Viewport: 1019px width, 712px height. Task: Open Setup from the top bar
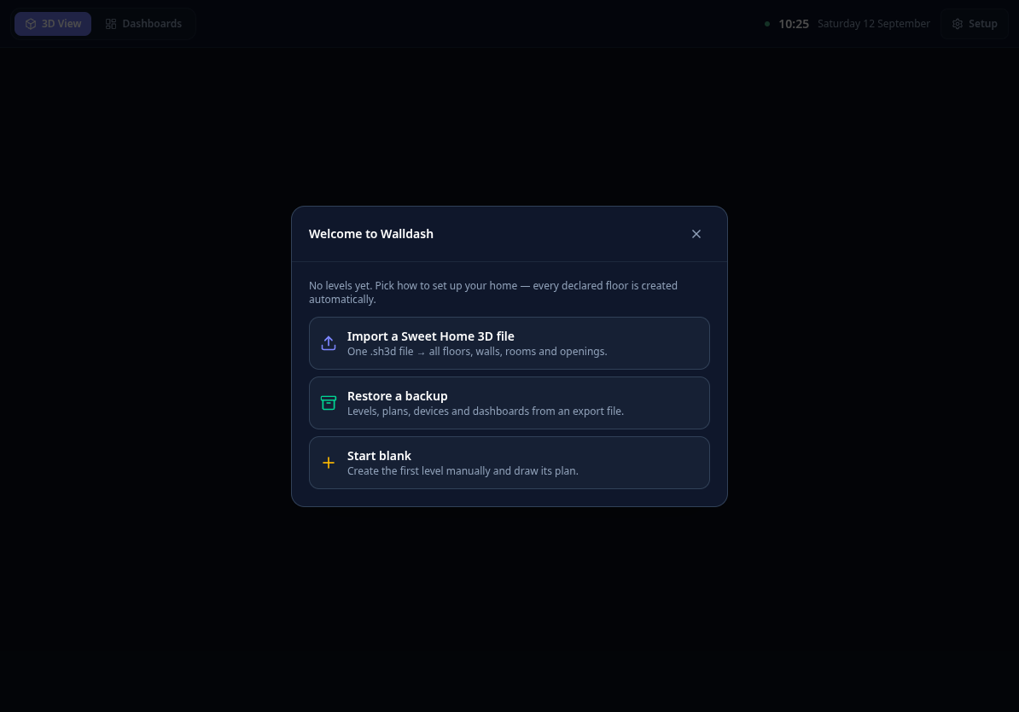pos(974,24)
